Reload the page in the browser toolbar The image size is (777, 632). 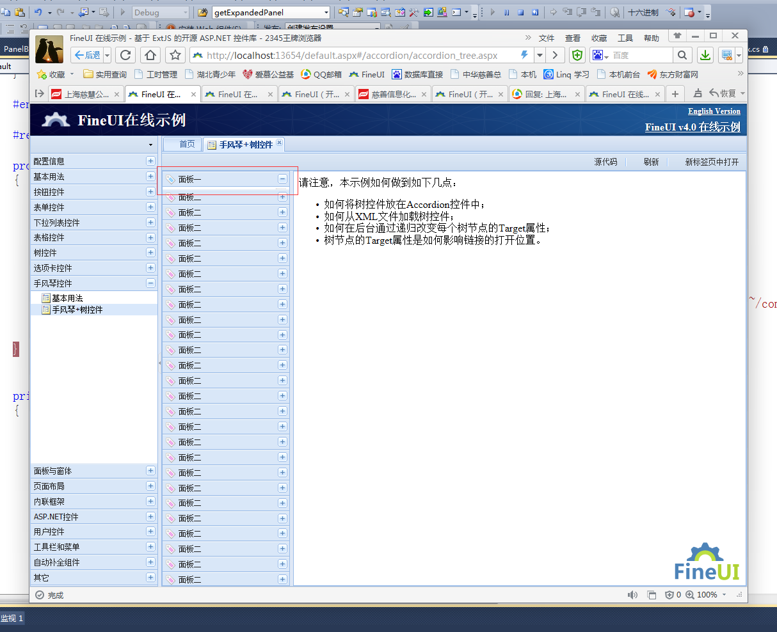(x=125, y=55)
